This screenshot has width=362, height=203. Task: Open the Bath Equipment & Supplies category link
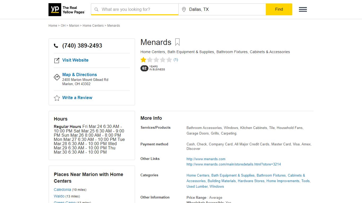233,176
